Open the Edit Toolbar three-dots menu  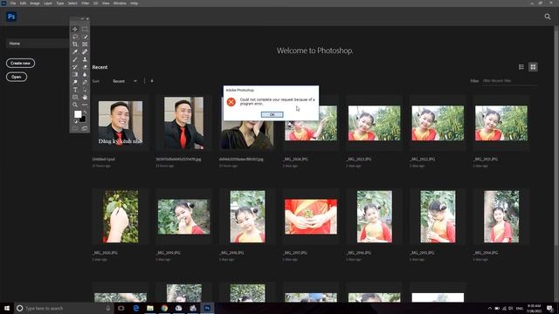[85, 105]
